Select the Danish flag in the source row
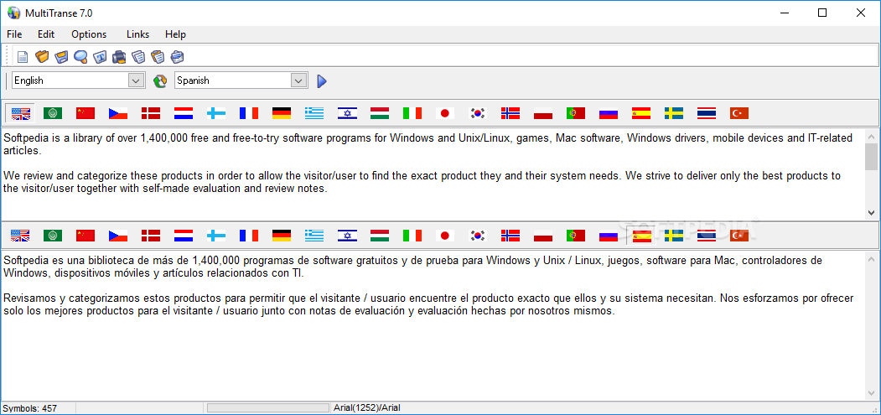This screenshot has width=881, height=415. coord(151,113)
